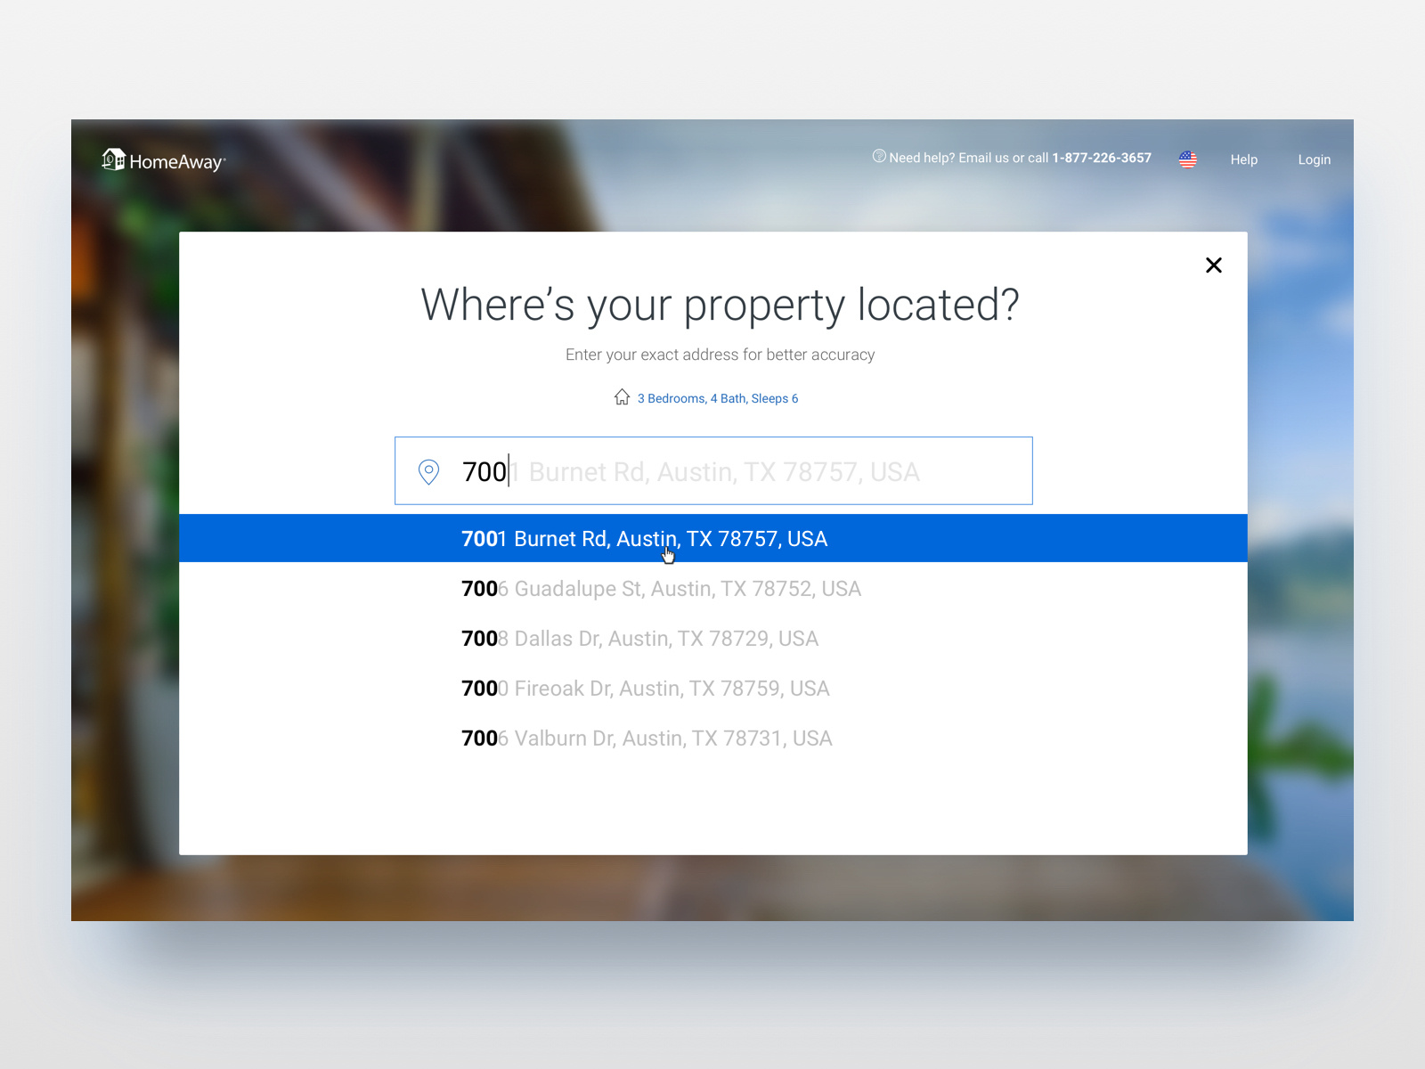Screen dimensions: 1425x1069
Task: Click the HomeAway logo
Action: coord(164,160)
